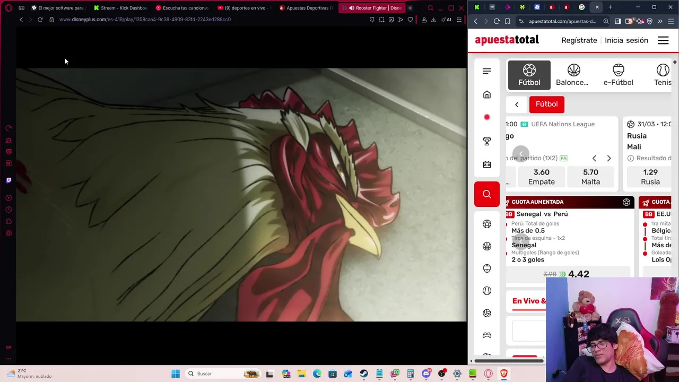Viewport: 679px width, 382px height.
Task: Click '2 o 3 goles' selection text
Action: point(528,259)
